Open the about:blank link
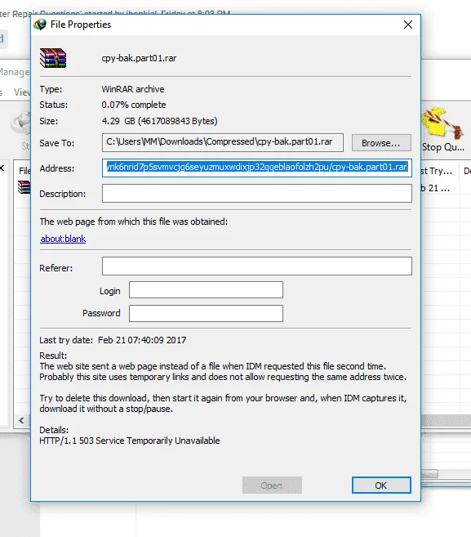 tap(63, 239)
